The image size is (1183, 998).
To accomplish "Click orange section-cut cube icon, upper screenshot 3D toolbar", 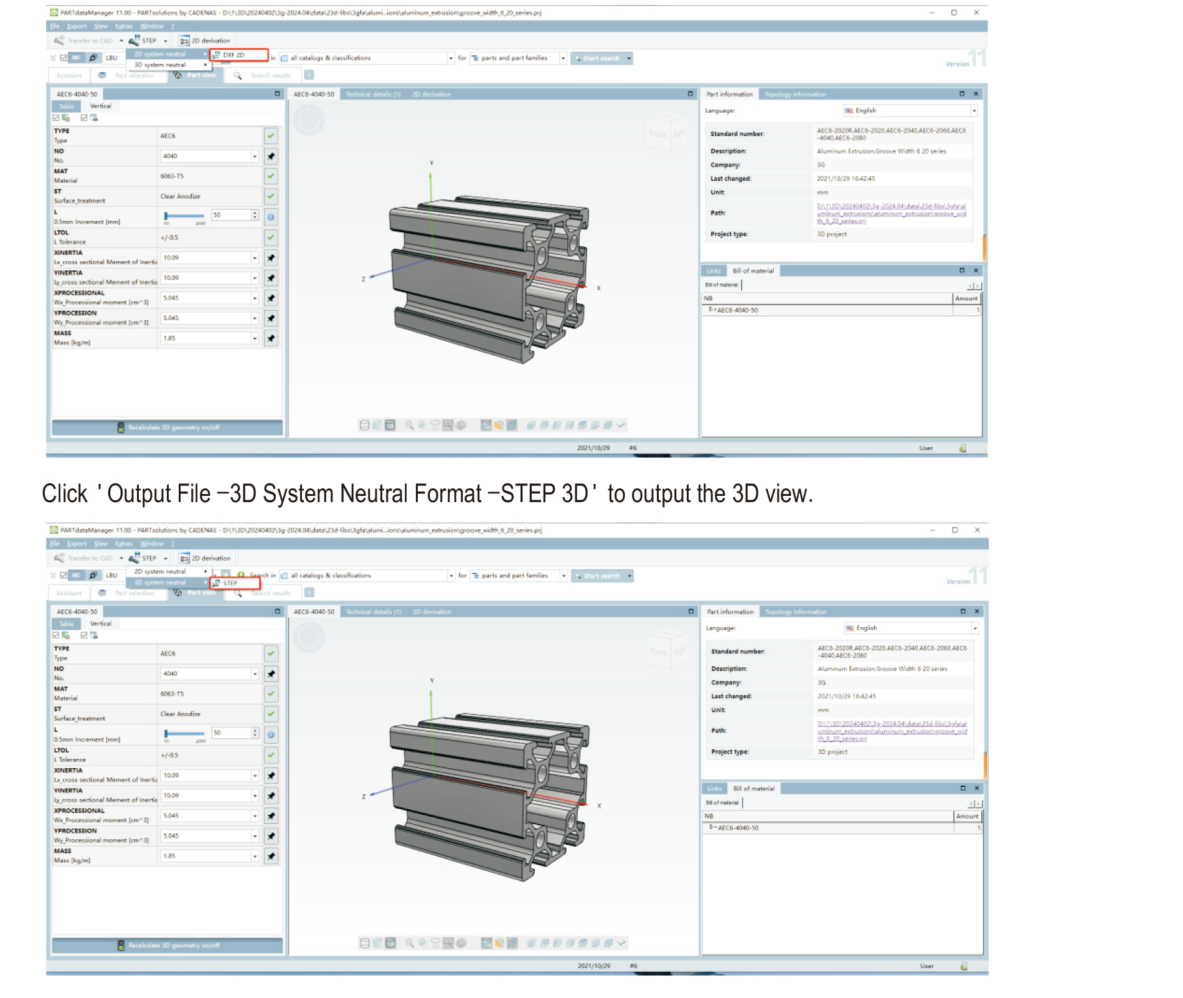I will (499, 425).
